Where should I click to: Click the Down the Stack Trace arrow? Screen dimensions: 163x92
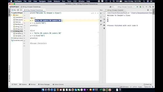coord(104,16)
